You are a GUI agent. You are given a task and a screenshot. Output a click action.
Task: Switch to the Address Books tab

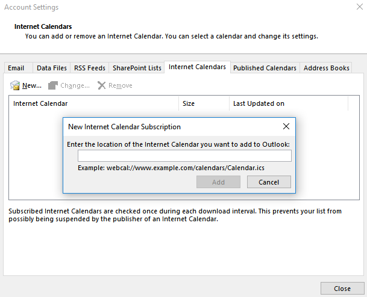coord(327,68)
